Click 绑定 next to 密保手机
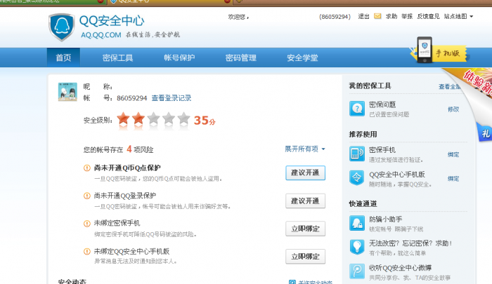492x284 pixels. click(453, 154)
